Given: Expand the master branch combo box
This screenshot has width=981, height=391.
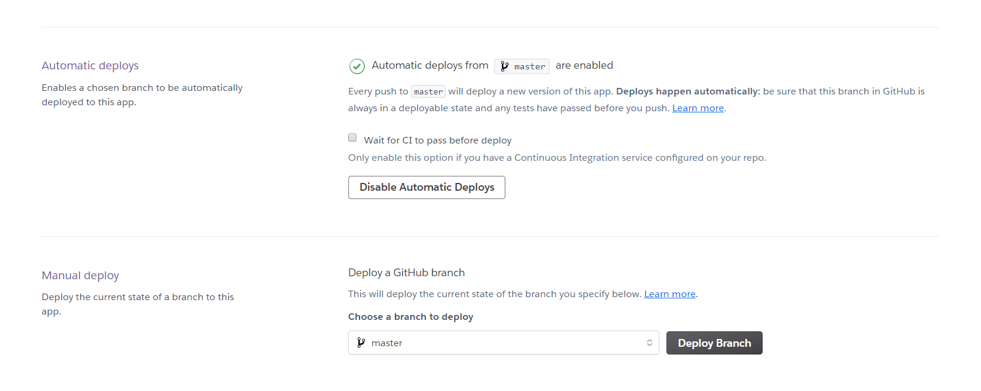Looking at the screenshot, I should click(x=504, y=343).
